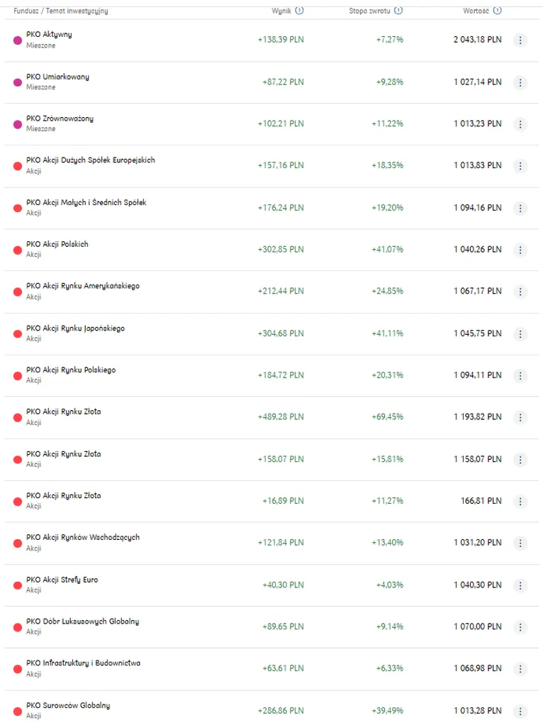This screenshot has height=723, width=543.
Task: Open three-dot menu for PKO Umiarkowany
Action: [x=520, y=82]
